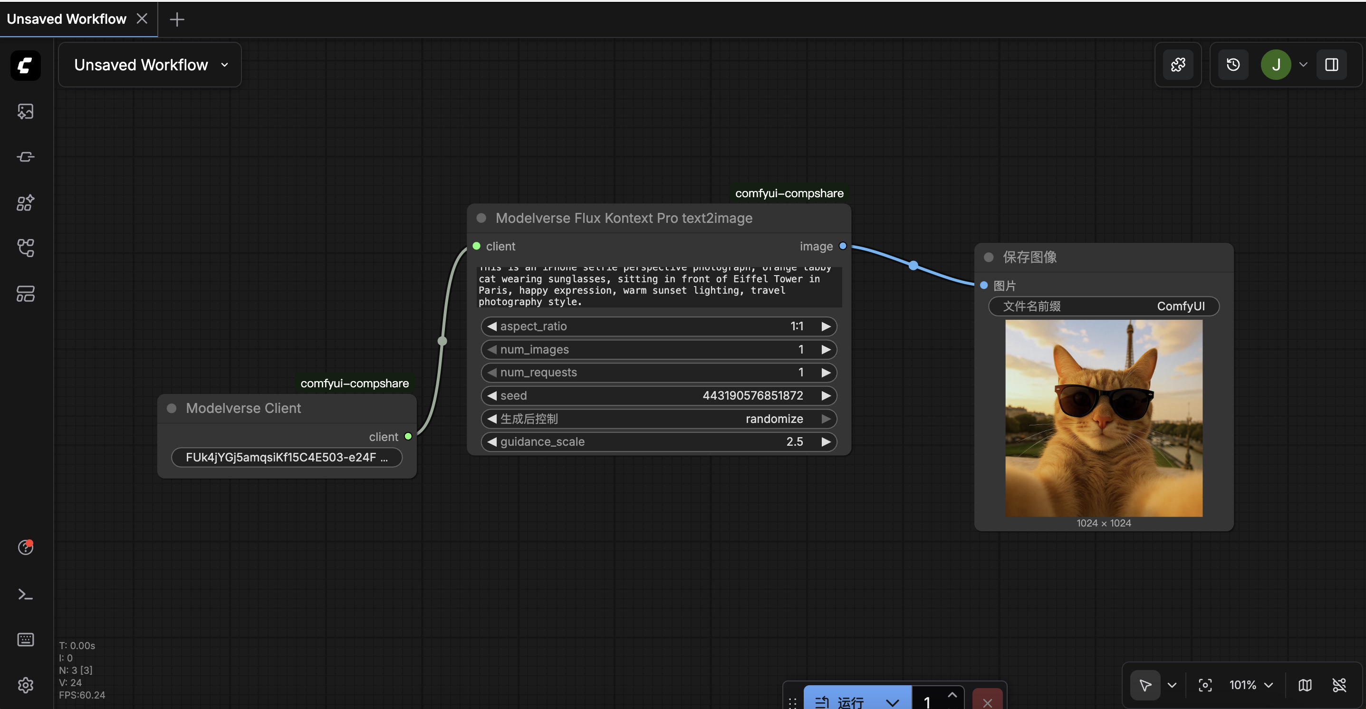Click the fit view icon
Screen dimensions: 1366x709
1205,685
